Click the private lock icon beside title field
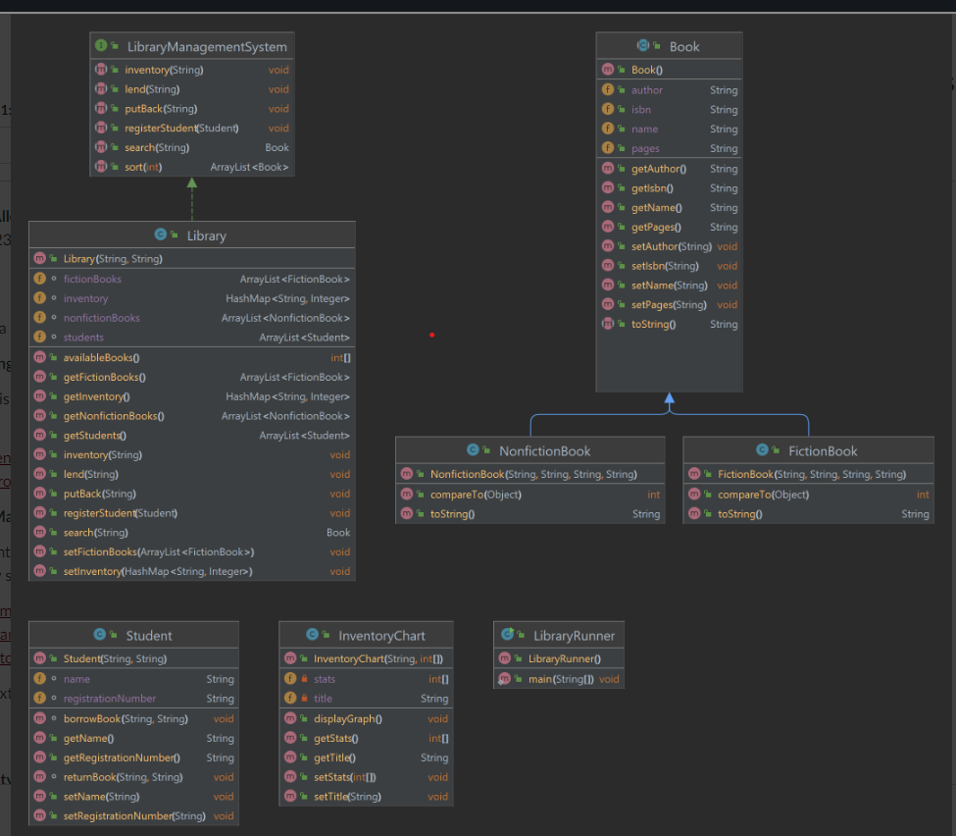Screen dimensions: 956x836 (304, 698)
